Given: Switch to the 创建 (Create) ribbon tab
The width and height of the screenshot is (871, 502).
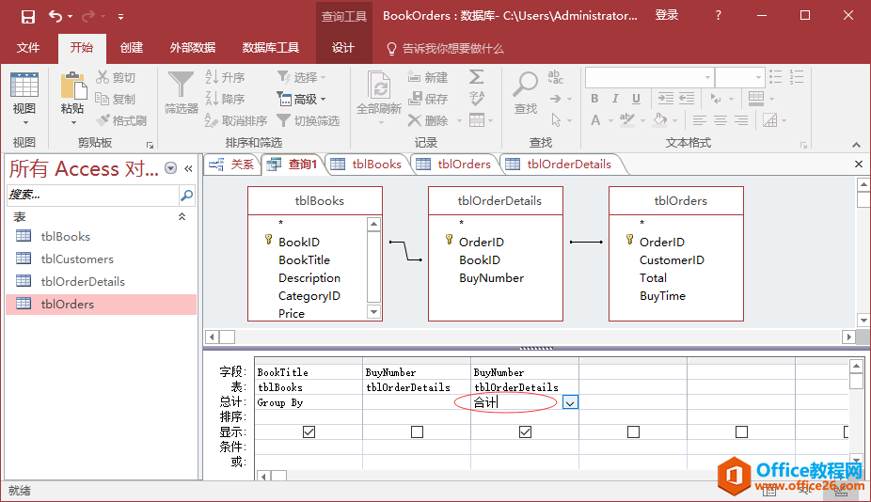Looking at the screenshot, I should pos(132,48).
